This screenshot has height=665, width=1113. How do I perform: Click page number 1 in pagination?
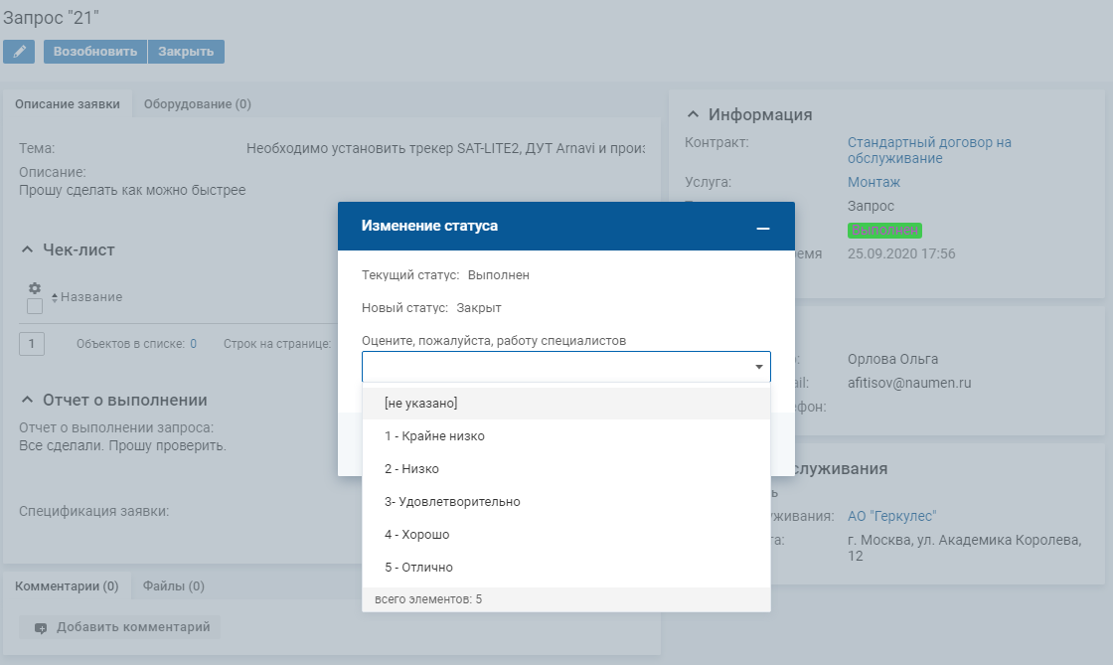pos(31,344)
